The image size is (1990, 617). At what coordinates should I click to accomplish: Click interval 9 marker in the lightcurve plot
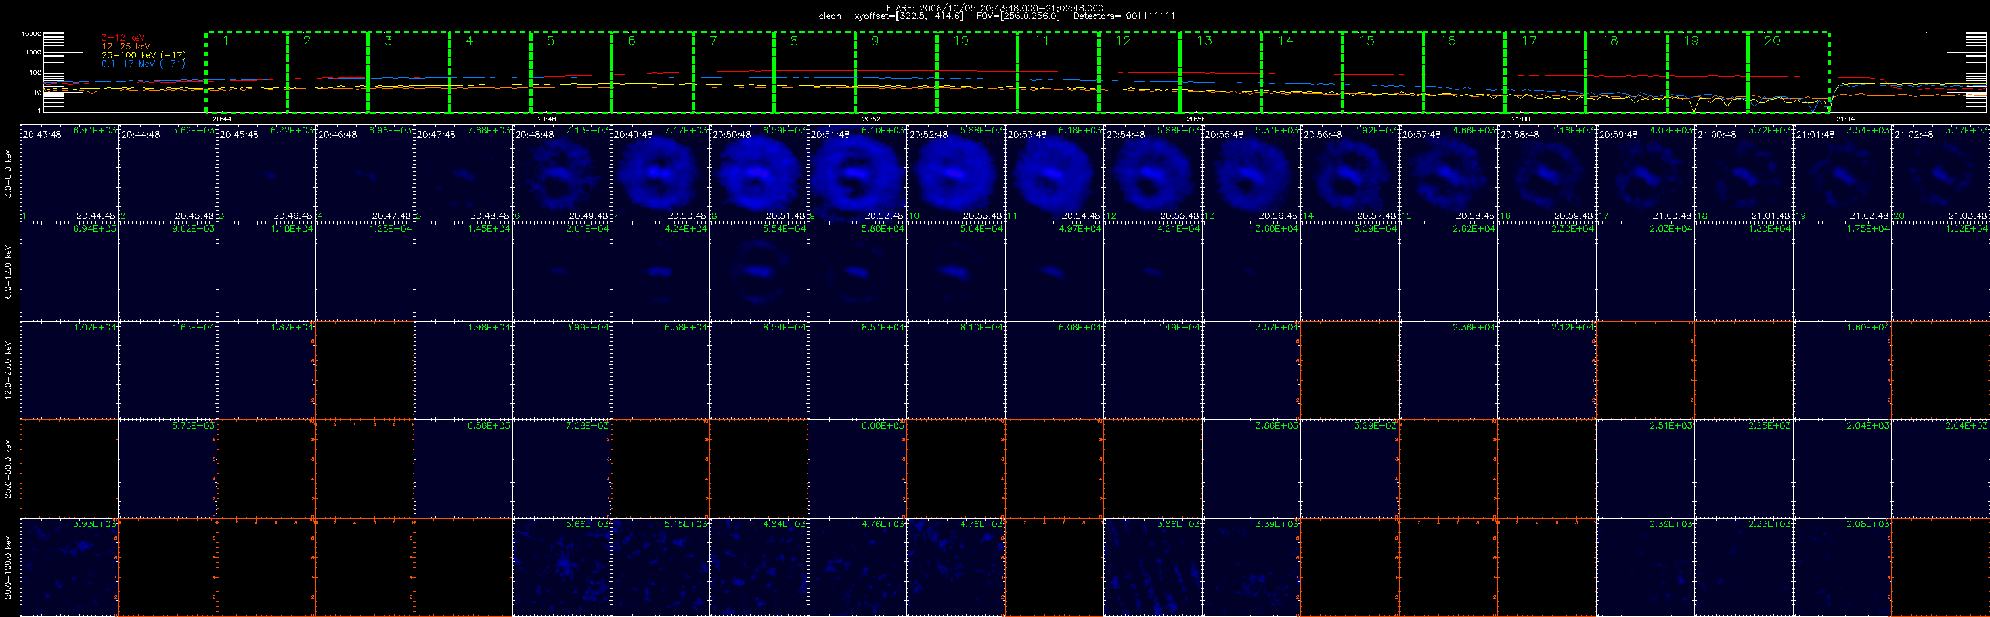896,73
